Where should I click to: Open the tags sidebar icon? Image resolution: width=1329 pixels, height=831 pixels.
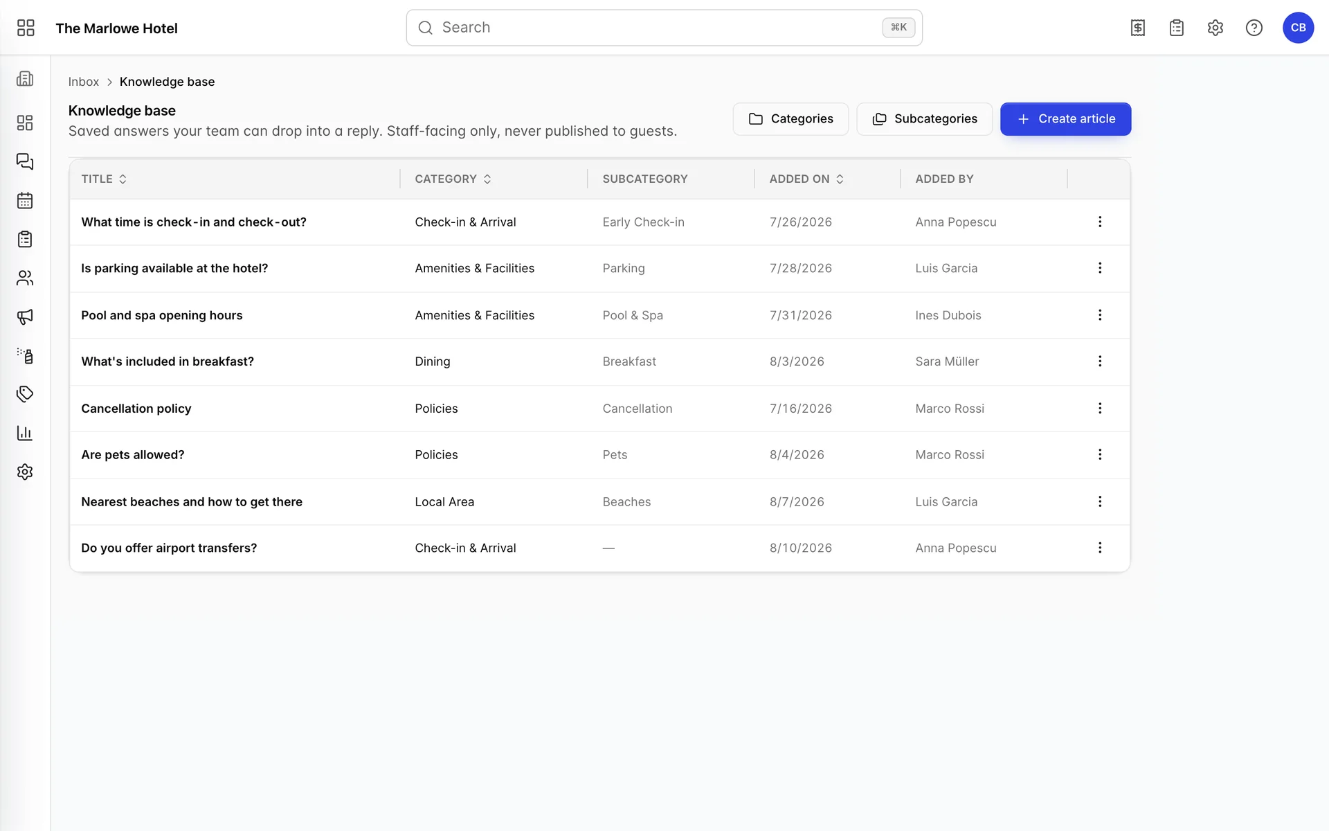(x=25, y=394)
